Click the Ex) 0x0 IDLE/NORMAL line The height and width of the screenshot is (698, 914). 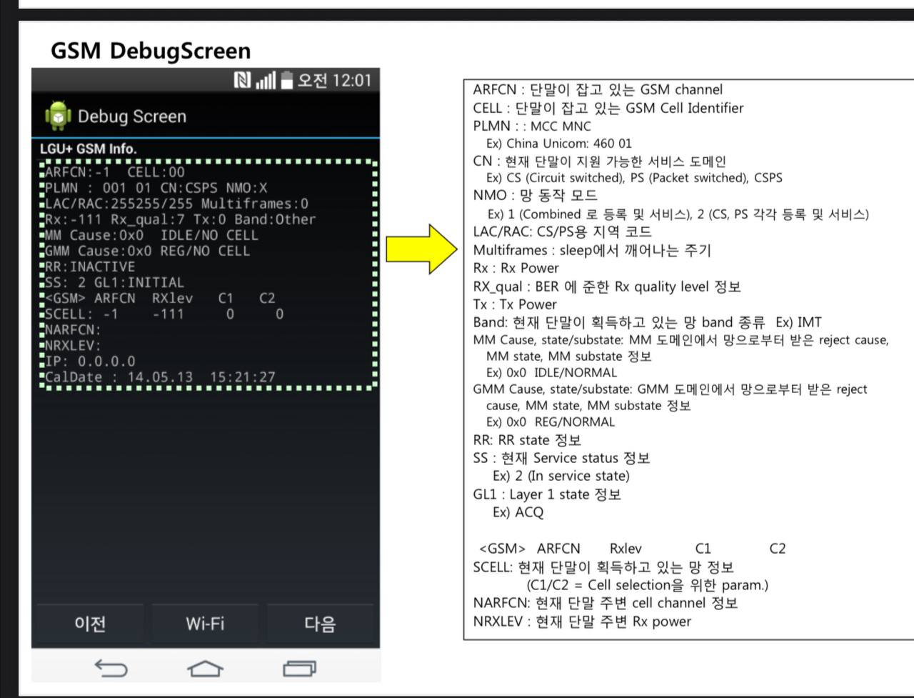(551, 372)
